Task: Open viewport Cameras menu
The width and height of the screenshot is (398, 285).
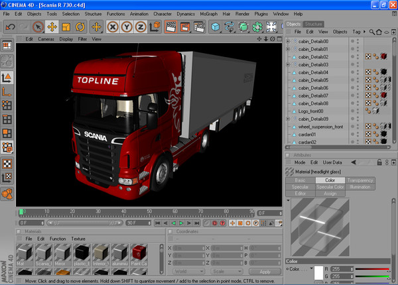Action: click(46, 39)
